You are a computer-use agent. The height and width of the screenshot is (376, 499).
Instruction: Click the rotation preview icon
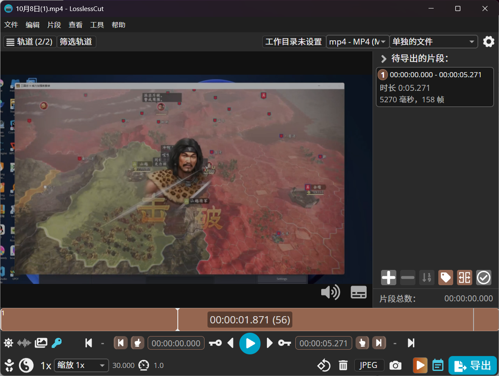[324, 365]
